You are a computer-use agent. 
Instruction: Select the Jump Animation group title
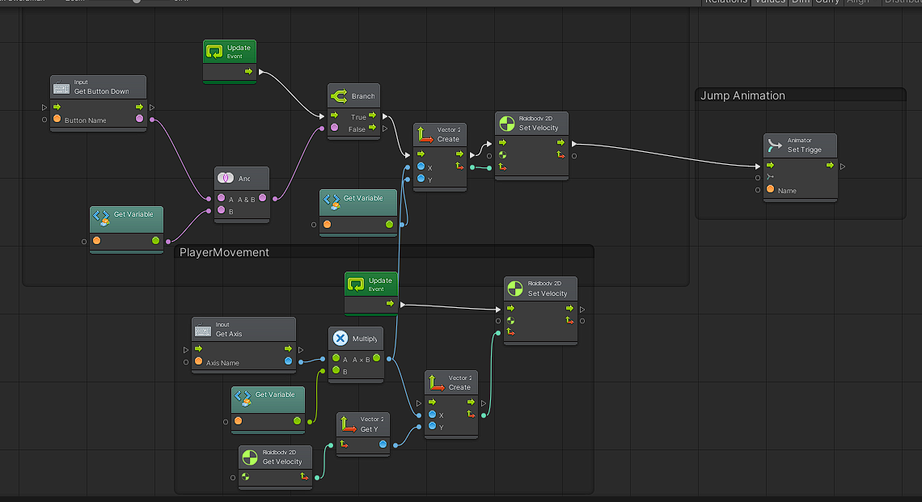click(742, 95)
